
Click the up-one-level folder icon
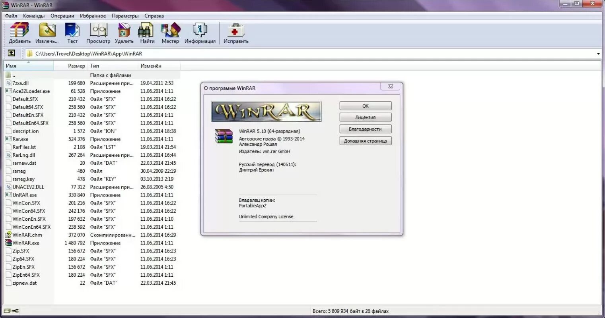12,53
